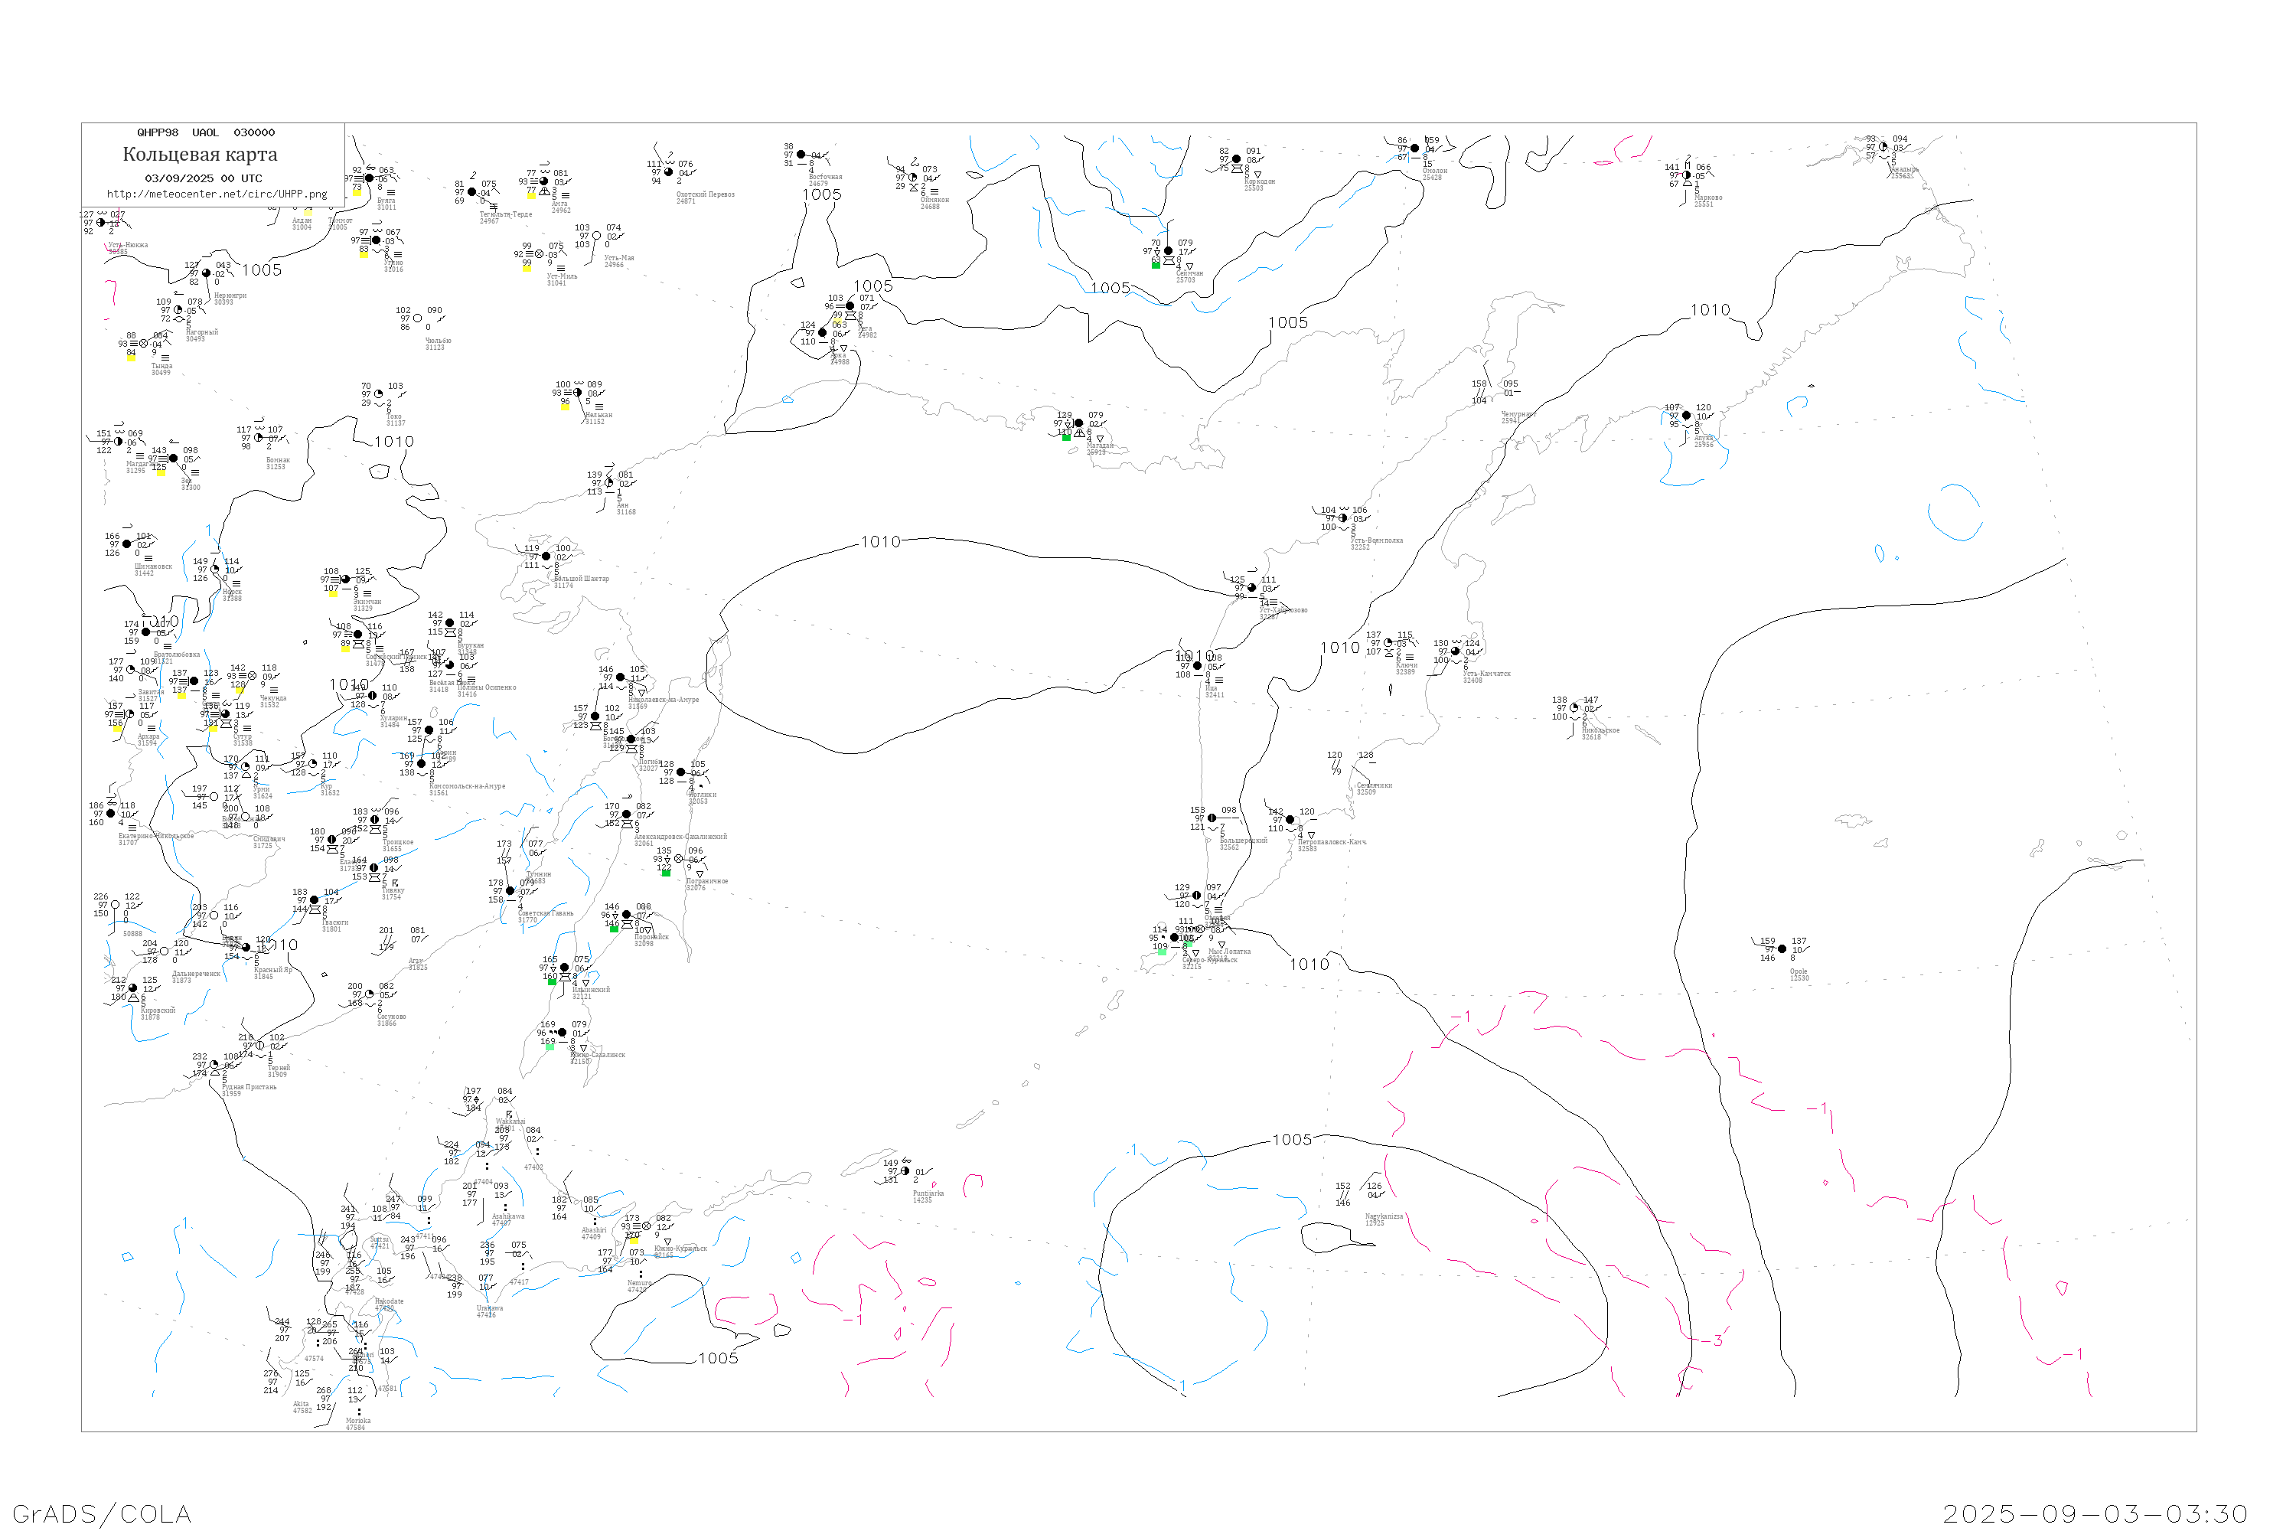Select the QHPP98 UAOL 030000 header code
Image resolution: width=2296 pixels, height=1531 pixels.
tap(206, 132)
